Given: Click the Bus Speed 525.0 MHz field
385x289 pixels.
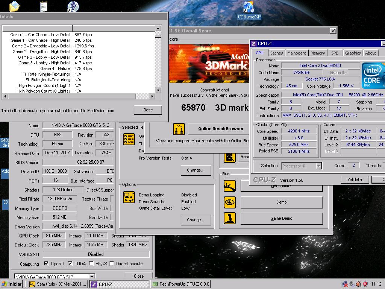Looking at the screenshot, I should 299,145.
